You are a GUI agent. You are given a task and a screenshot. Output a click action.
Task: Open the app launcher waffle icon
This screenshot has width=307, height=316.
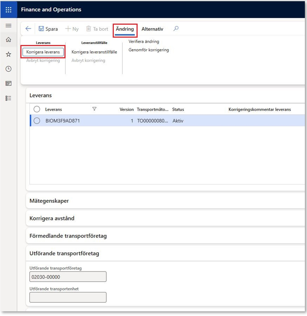[x=9, y=9]
